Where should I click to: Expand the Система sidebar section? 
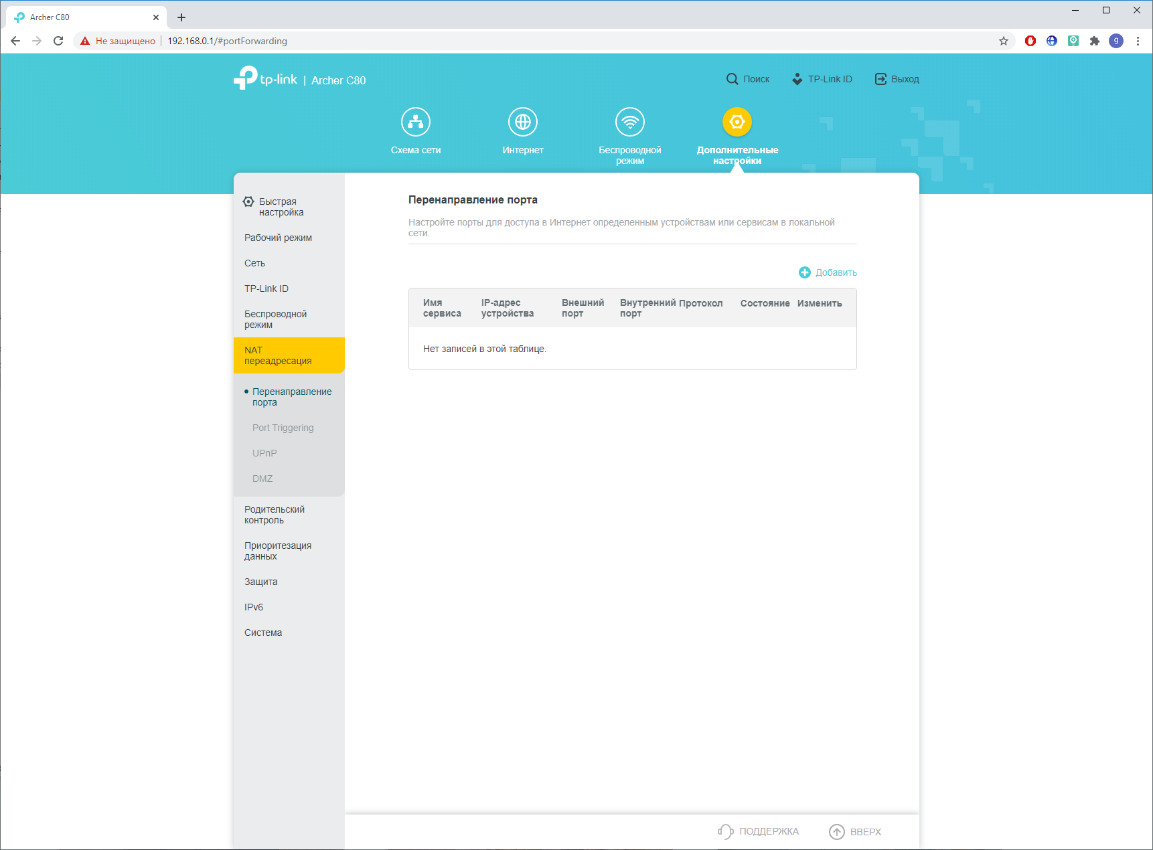[x=263, y=632]
